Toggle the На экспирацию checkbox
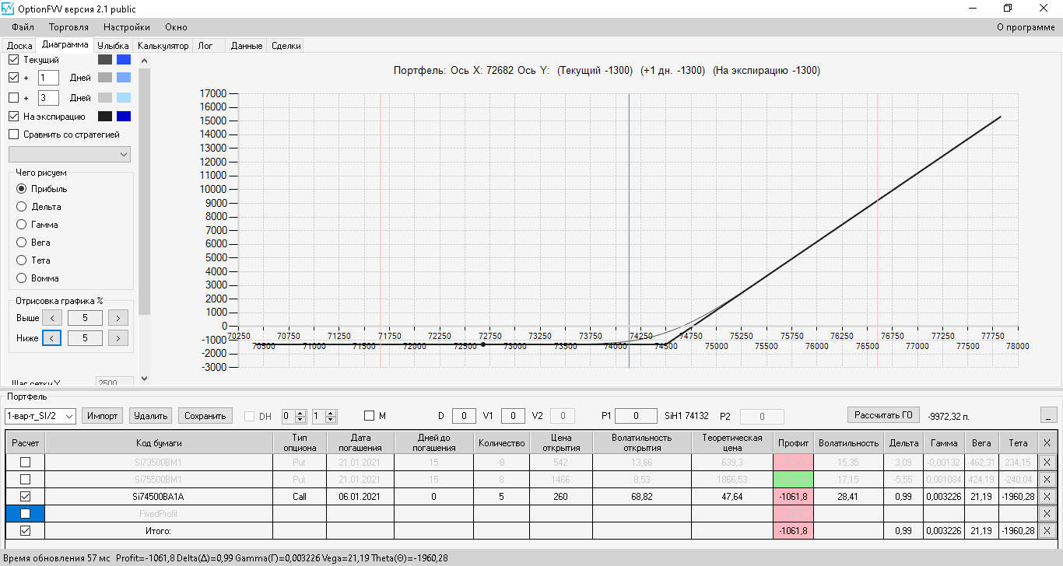Viewport: 1063px width, 566px height. pyautogui.click(x=13, y=117)
